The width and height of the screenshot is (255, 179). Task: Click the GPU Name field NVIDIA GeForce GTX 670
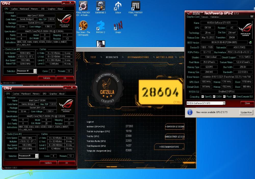click(219, 23)
